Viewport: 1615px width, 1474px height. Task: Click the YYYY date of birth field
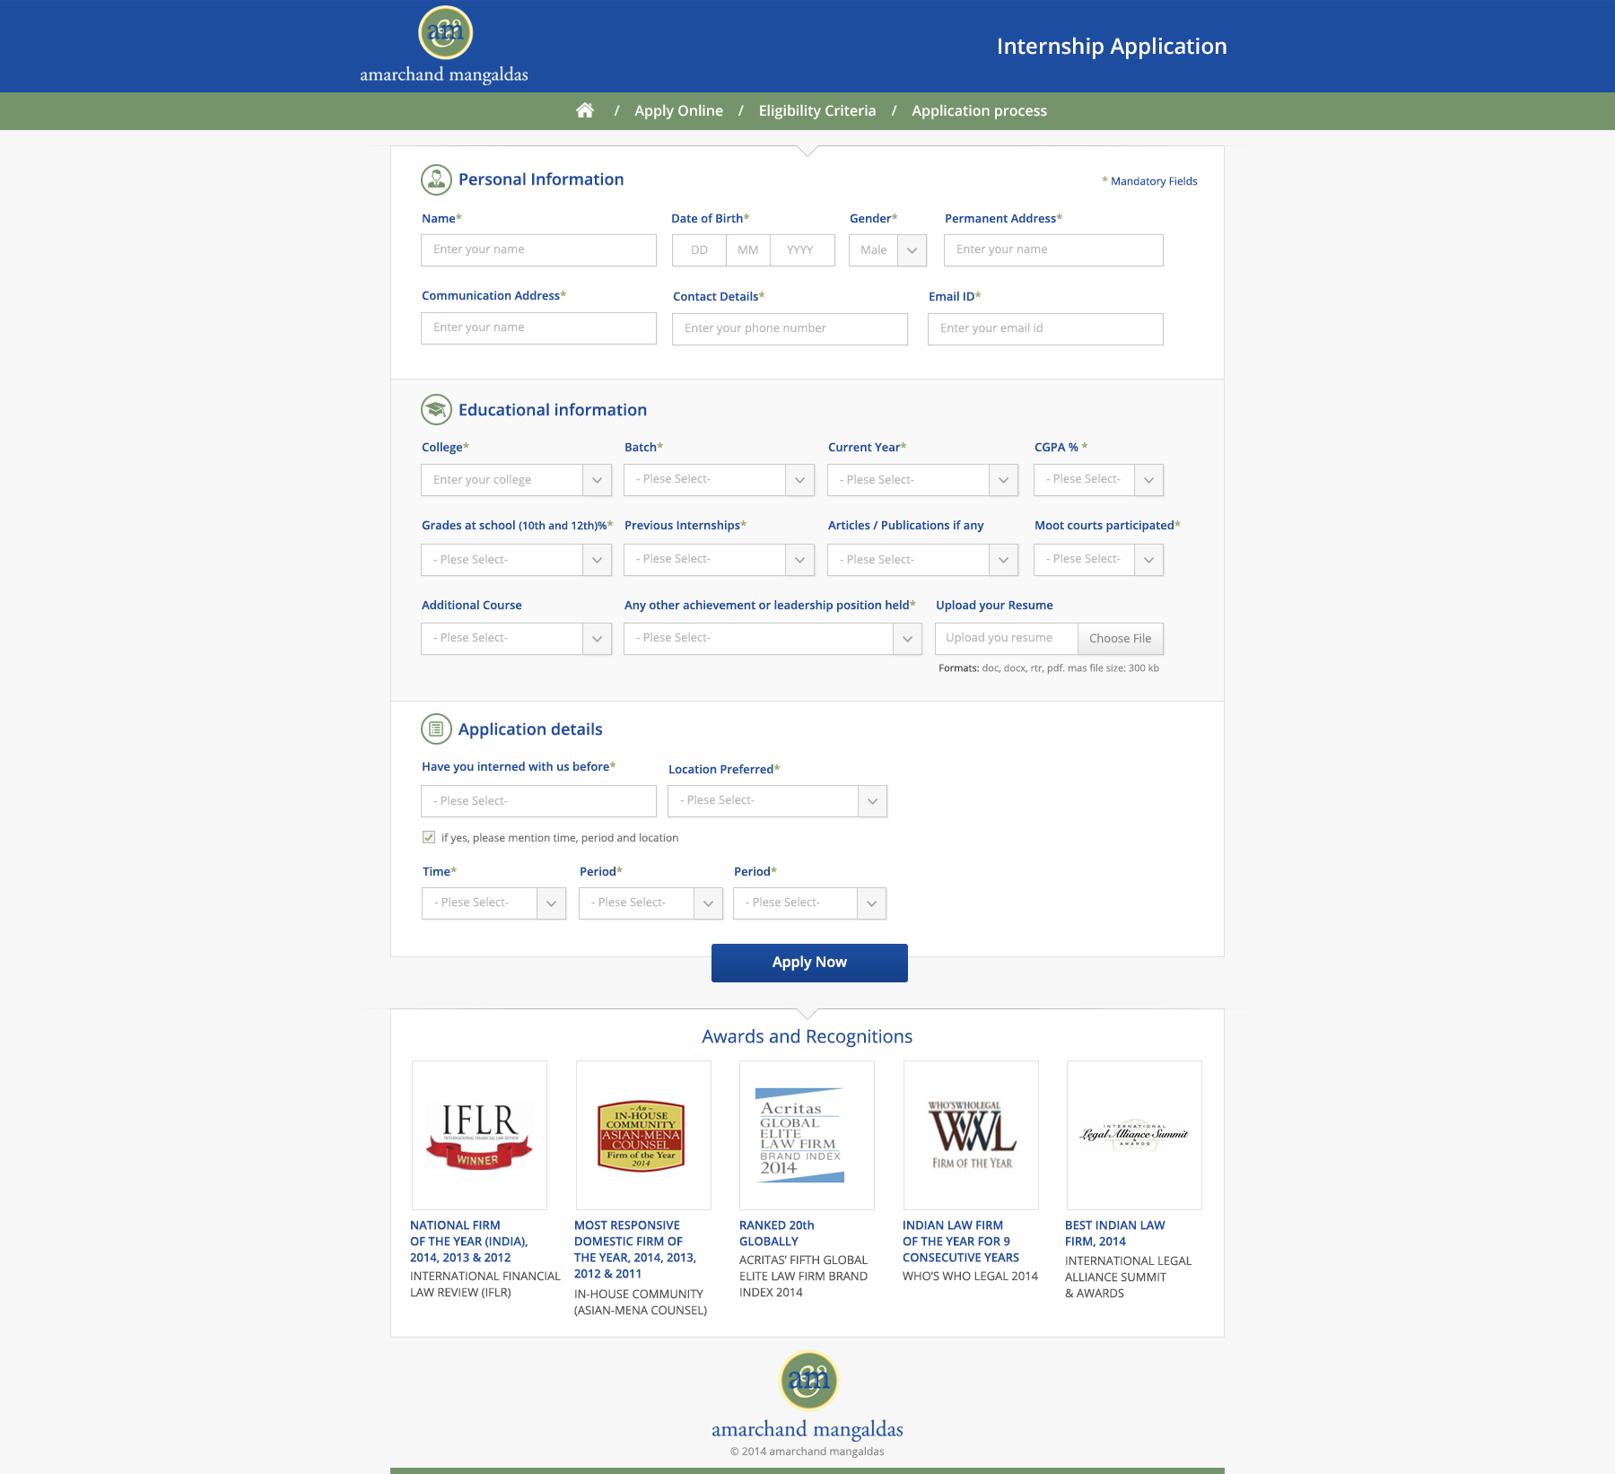point(802,250)
